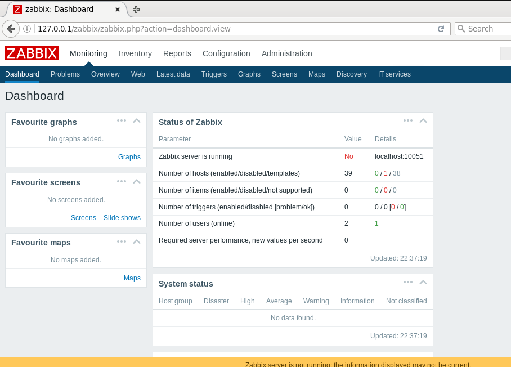Click the Zabbix search box at top right
Image resolution: width=511 pixels, height=367 pixels.
coord(506,53)
